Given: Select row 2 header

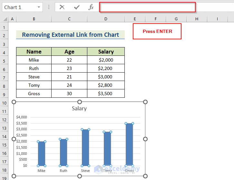Looking at the screenshot, I should tap(4, 35).
